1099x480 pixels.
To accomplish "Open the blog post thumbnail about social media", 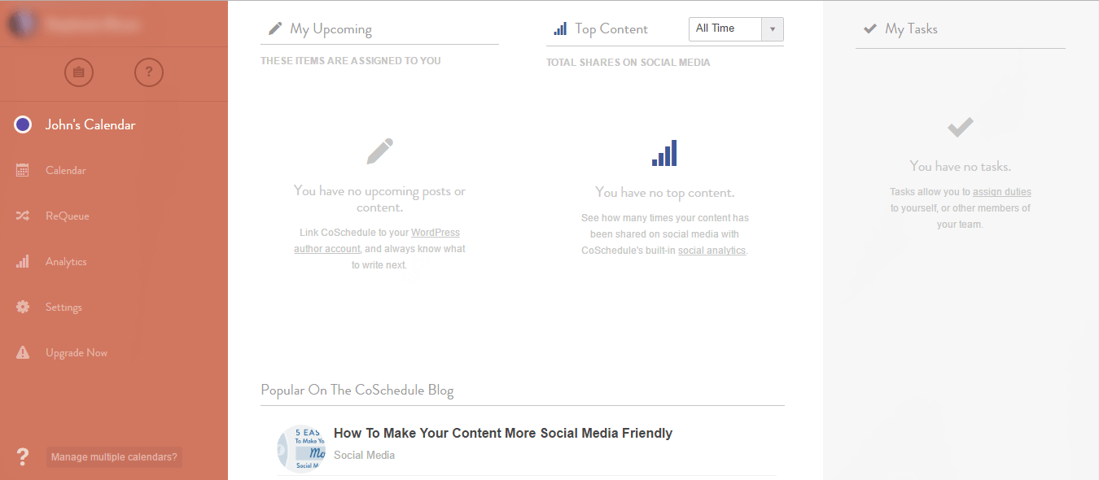I will (x=300, y=448).
